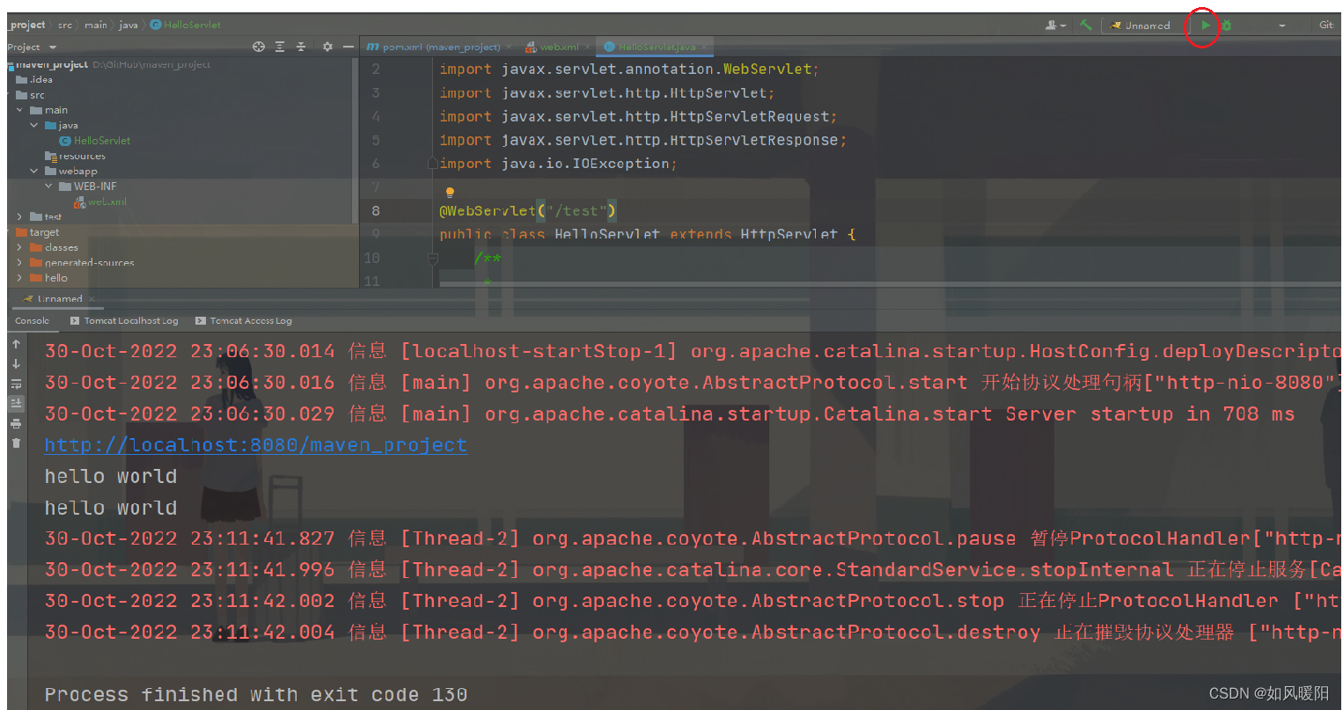Hide the Project tool window with minus icon
This screenshot has width=1343, height=710.
(x=349, y=47)
